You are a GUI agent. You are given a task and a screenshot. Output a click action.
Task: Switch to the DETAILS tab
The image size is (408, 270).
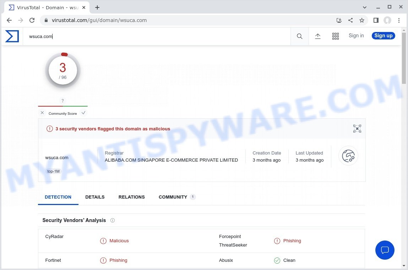coord(95,197)
